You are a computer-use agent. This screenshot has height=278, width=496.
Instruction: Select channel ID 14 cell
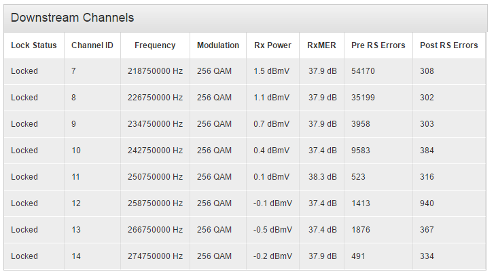click(x=92, y=256)
